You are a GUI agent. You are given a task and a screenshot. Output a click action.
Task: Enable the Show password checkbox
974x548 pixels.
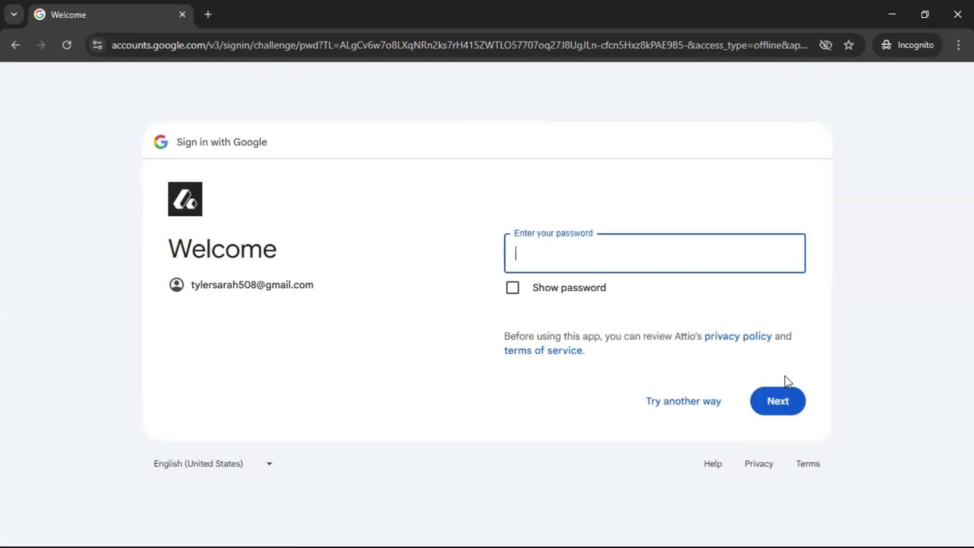[x=512, y=287]
